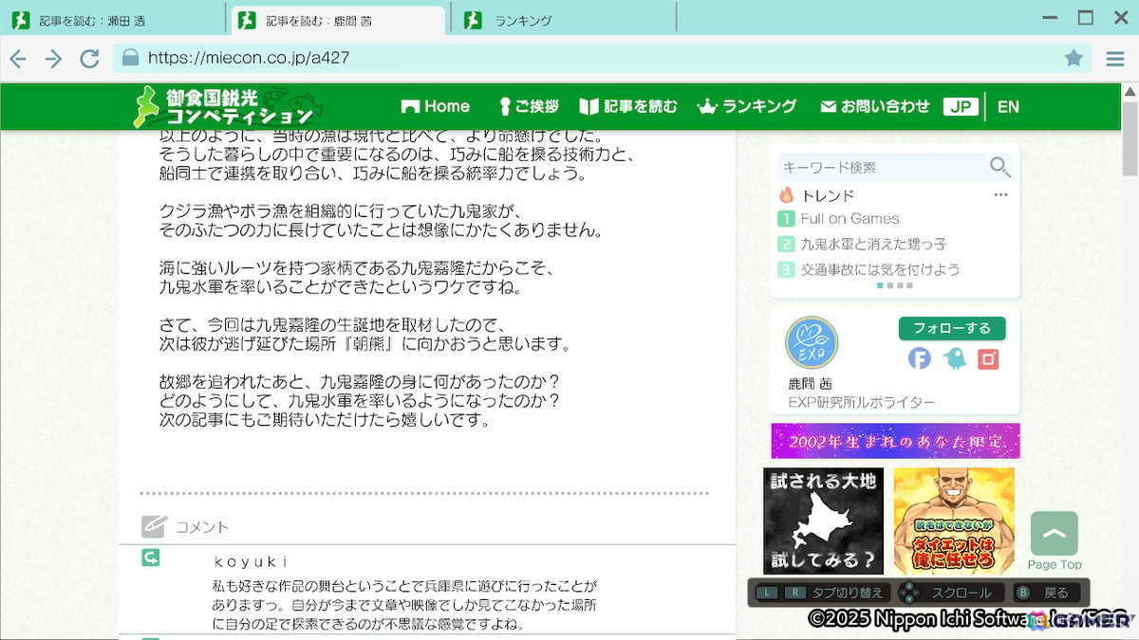Open trend item Full on Games
1139x640 pixels.
(839, 219)
